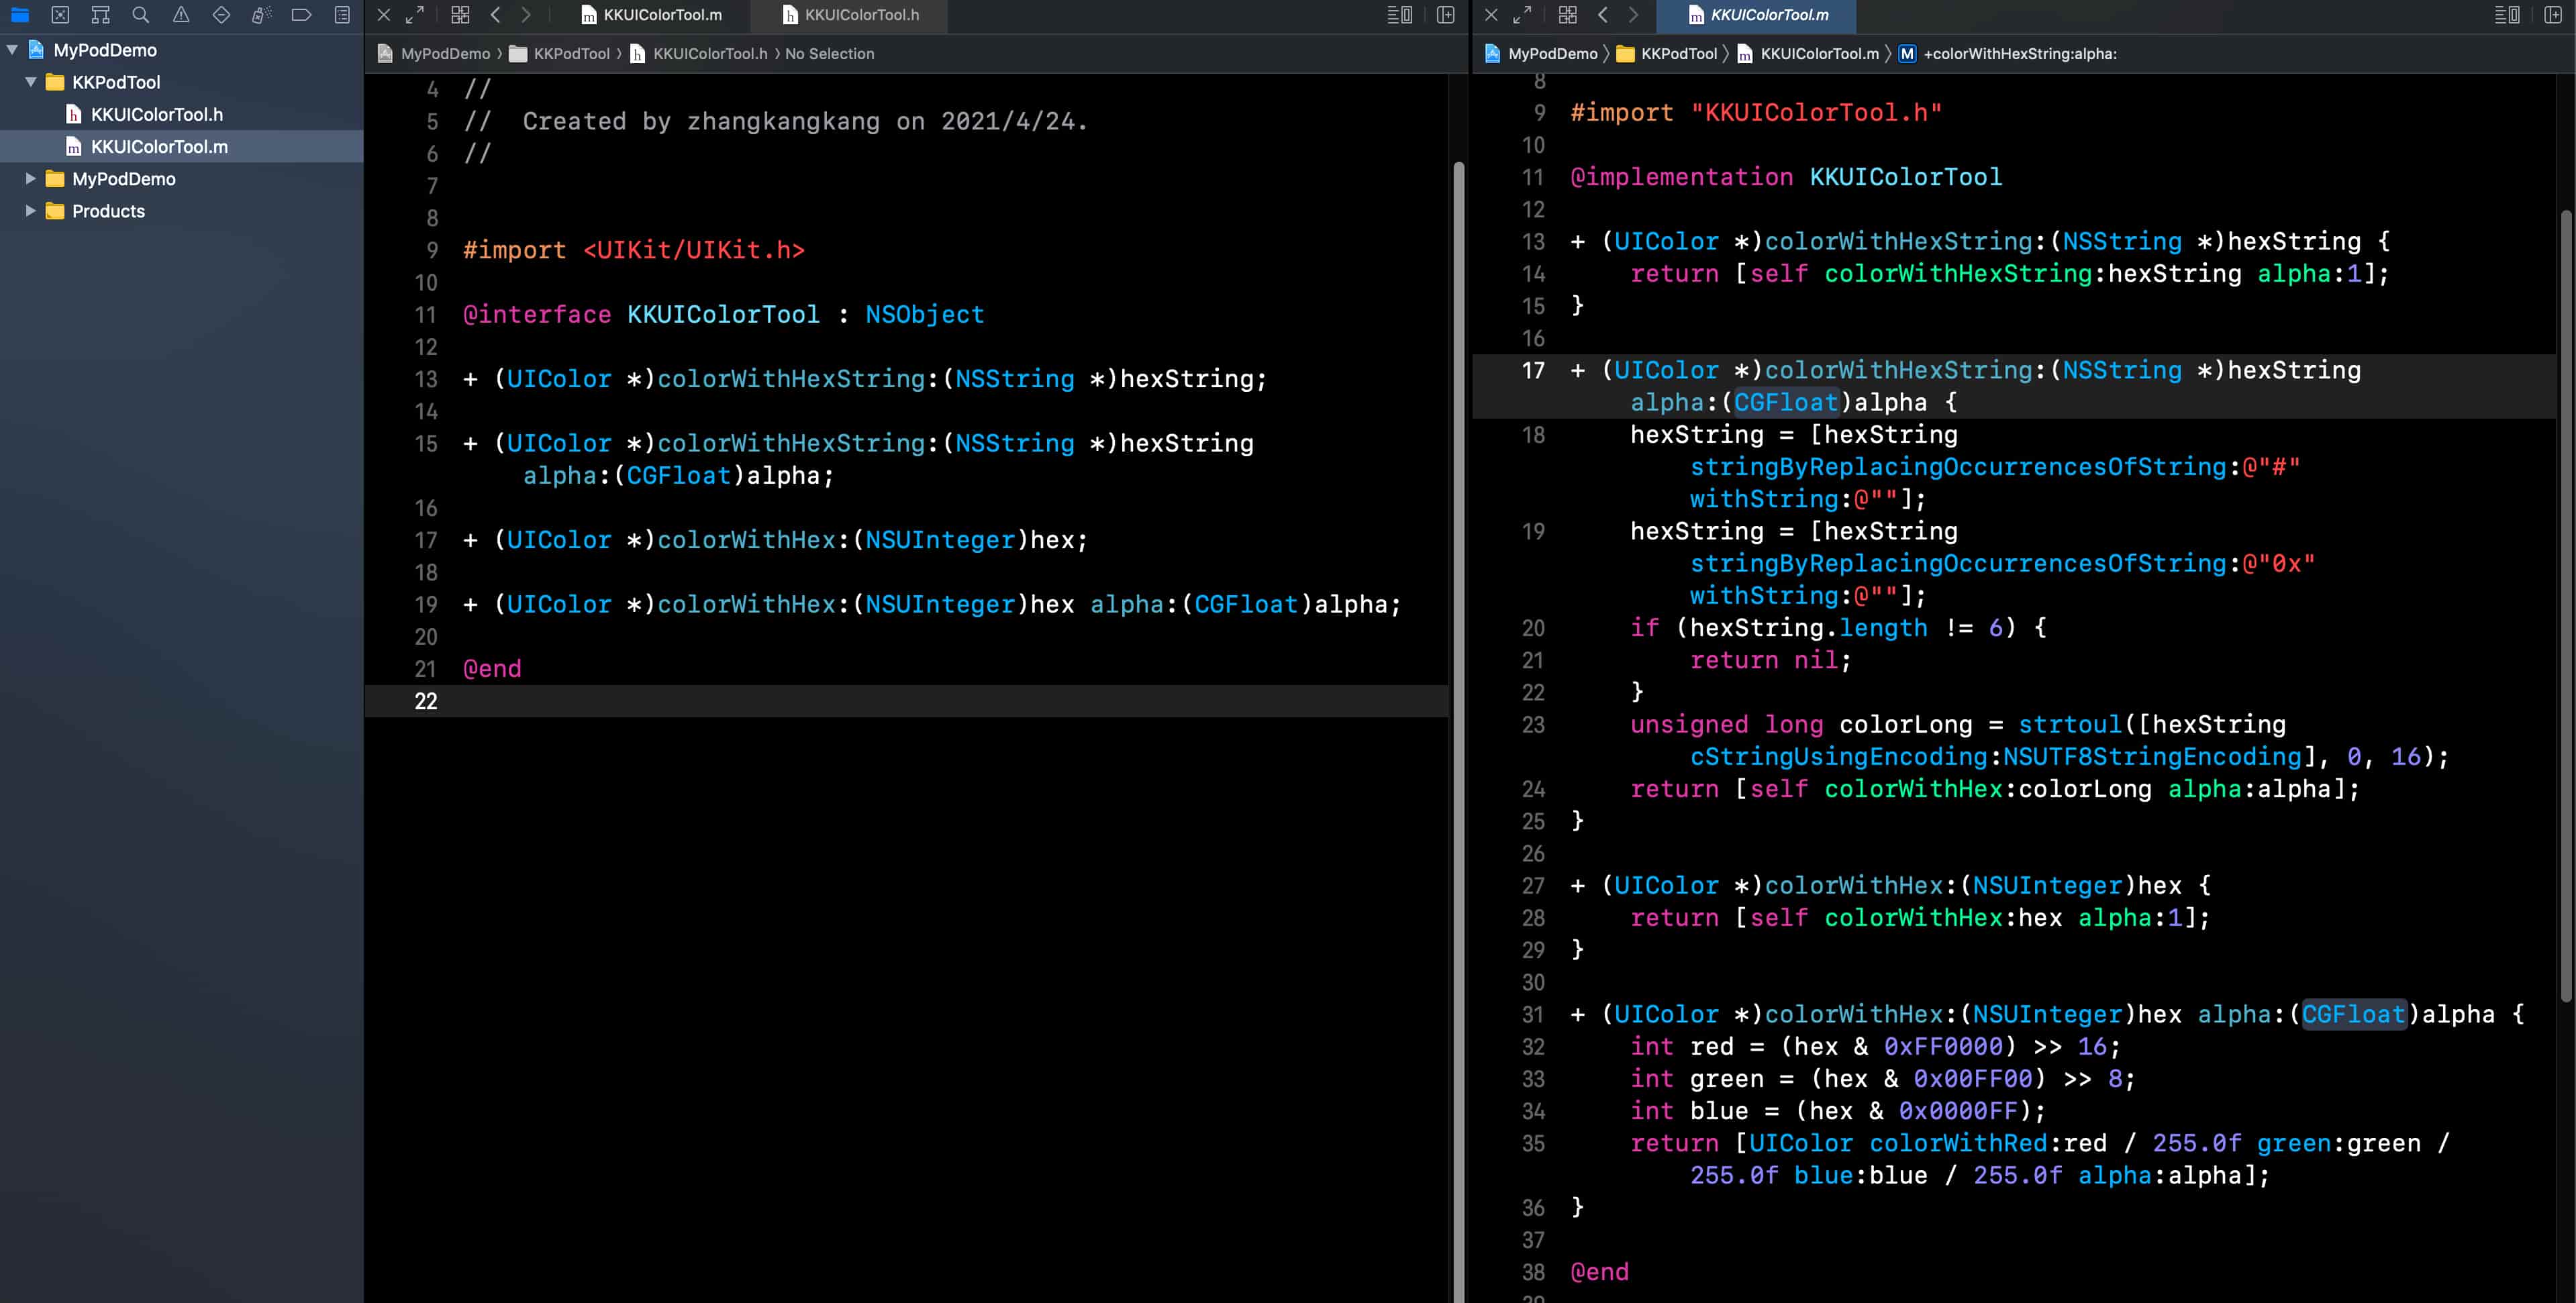
Task: Show the Issue navigator warning icon
Action: coord(181,15)
